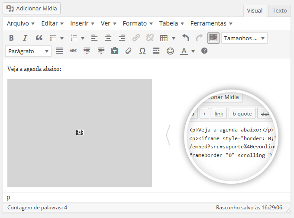Insert a numbered list

[74, 38]
